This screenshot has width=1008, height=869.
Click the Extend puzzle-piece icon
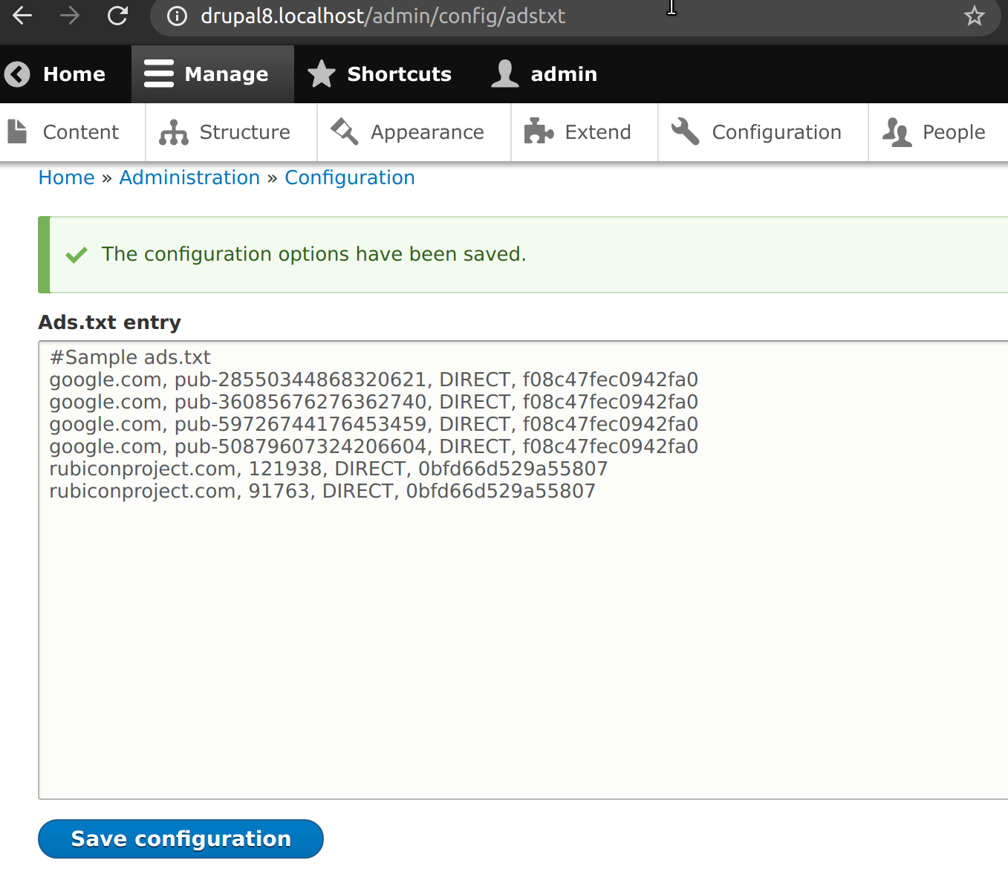(x=539, y=131)
